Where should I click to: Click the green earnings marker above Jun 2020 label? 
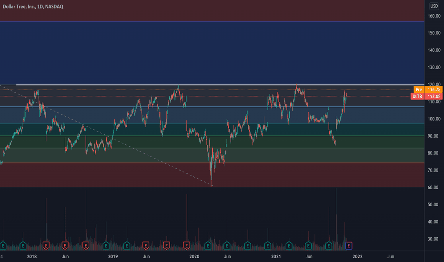227,246
